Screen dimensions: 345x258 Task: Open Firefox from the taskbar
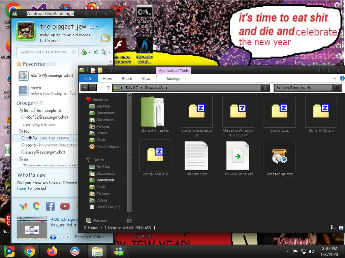coord(52,251)
